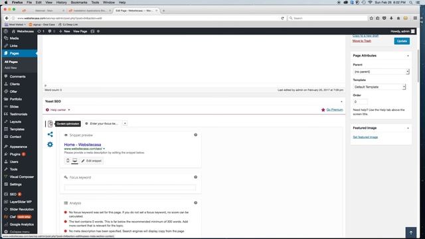The width and height of the screenshot is (425, 239).
Task: Click the Firefox Search box
Action: pyautogui.click(x=327, y=18)
